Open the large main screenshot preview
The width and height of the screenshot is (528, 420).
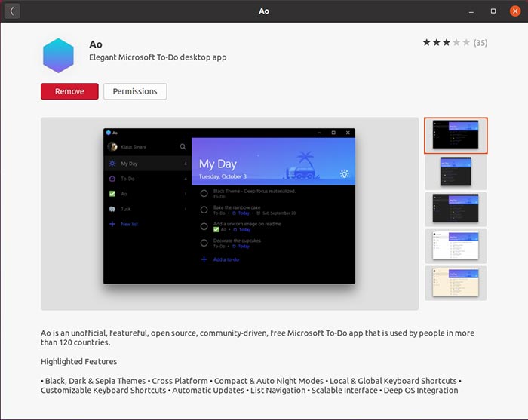pos(229,213)
